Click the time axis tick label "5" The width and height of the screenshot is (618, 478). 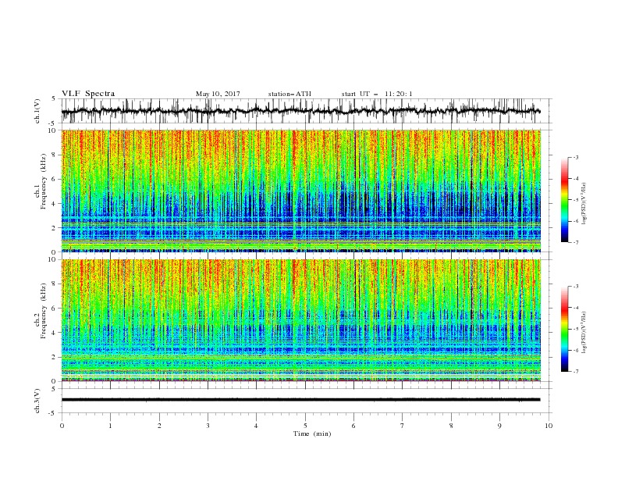point(305,426)
